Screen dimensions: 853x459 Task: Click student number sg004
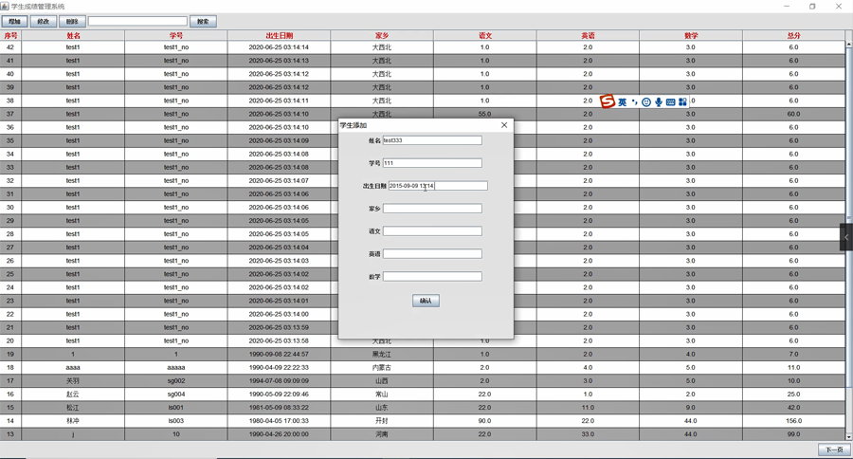click(x=176, y=395)
